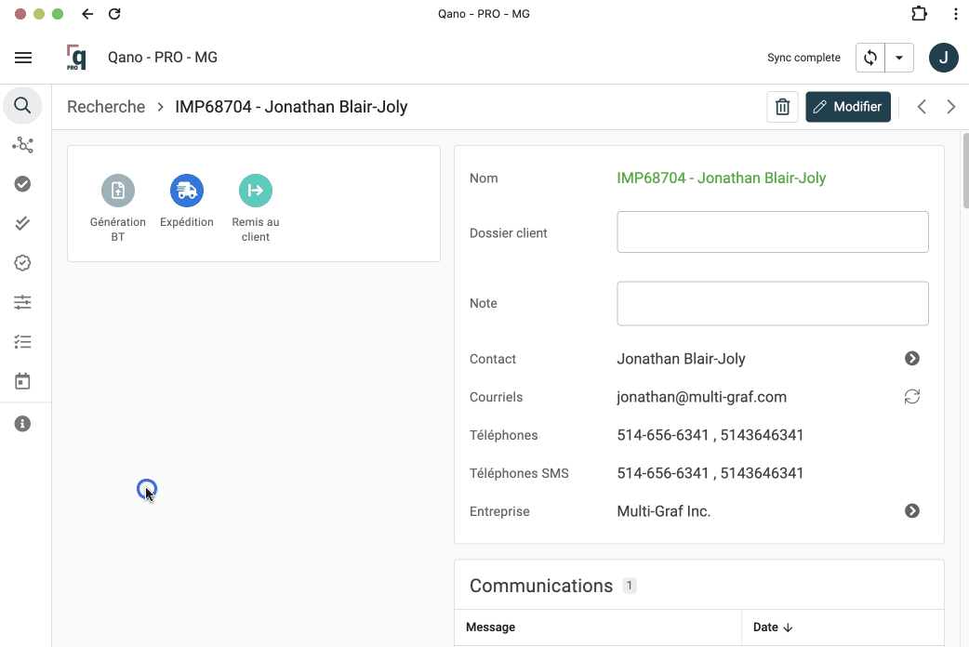This screenshot has height=647, width=969.
Task: Open Entreprise details arrow for Multi-Graf Inc.
Action: [x=912, y=511]
